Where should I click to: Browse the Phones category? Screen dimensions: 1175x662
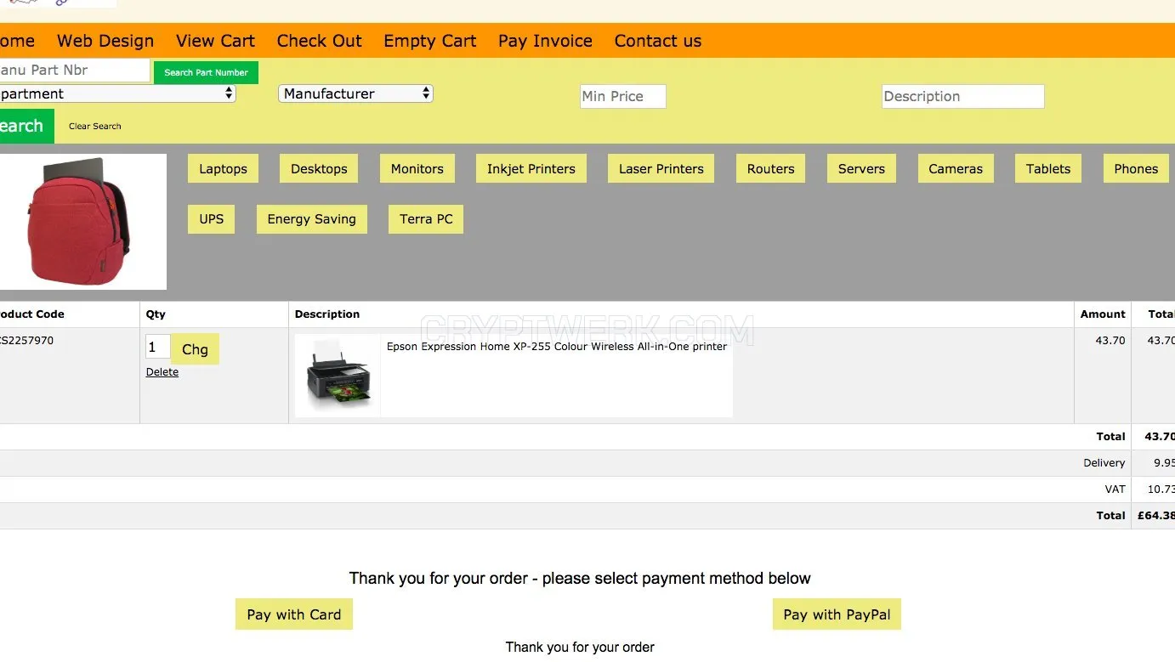click(1136, 168)
